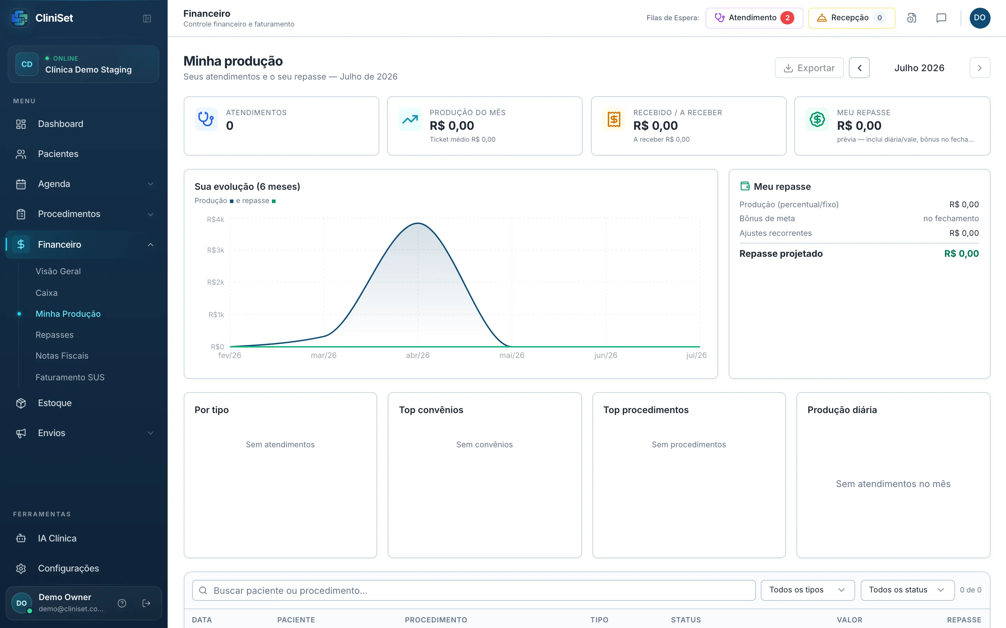1006x628 pixels.
Task: Open Notas Fiscais submenu item
Action: [62, 356]
